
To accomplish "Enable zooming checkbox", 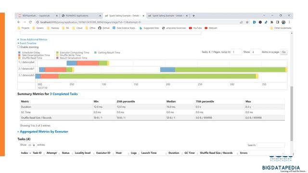I will click(x=19, y=47).
